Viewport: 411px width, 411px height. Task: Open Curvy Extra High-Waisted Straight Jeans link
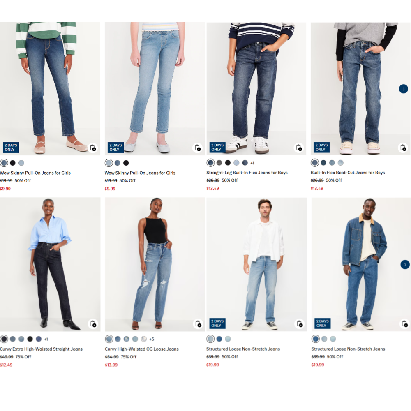41,349
